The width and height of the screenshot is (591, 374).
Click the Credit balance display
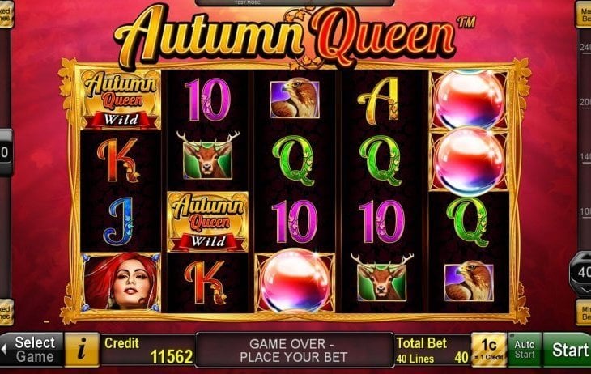click(x=148, y=351)
